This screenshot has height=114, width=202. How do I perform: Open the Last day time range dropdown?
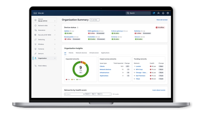coord(95,20)
